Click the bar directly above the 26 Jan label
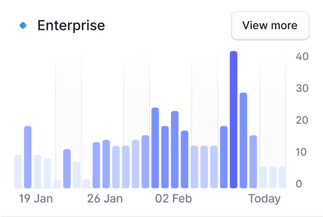 click(106, 164)
